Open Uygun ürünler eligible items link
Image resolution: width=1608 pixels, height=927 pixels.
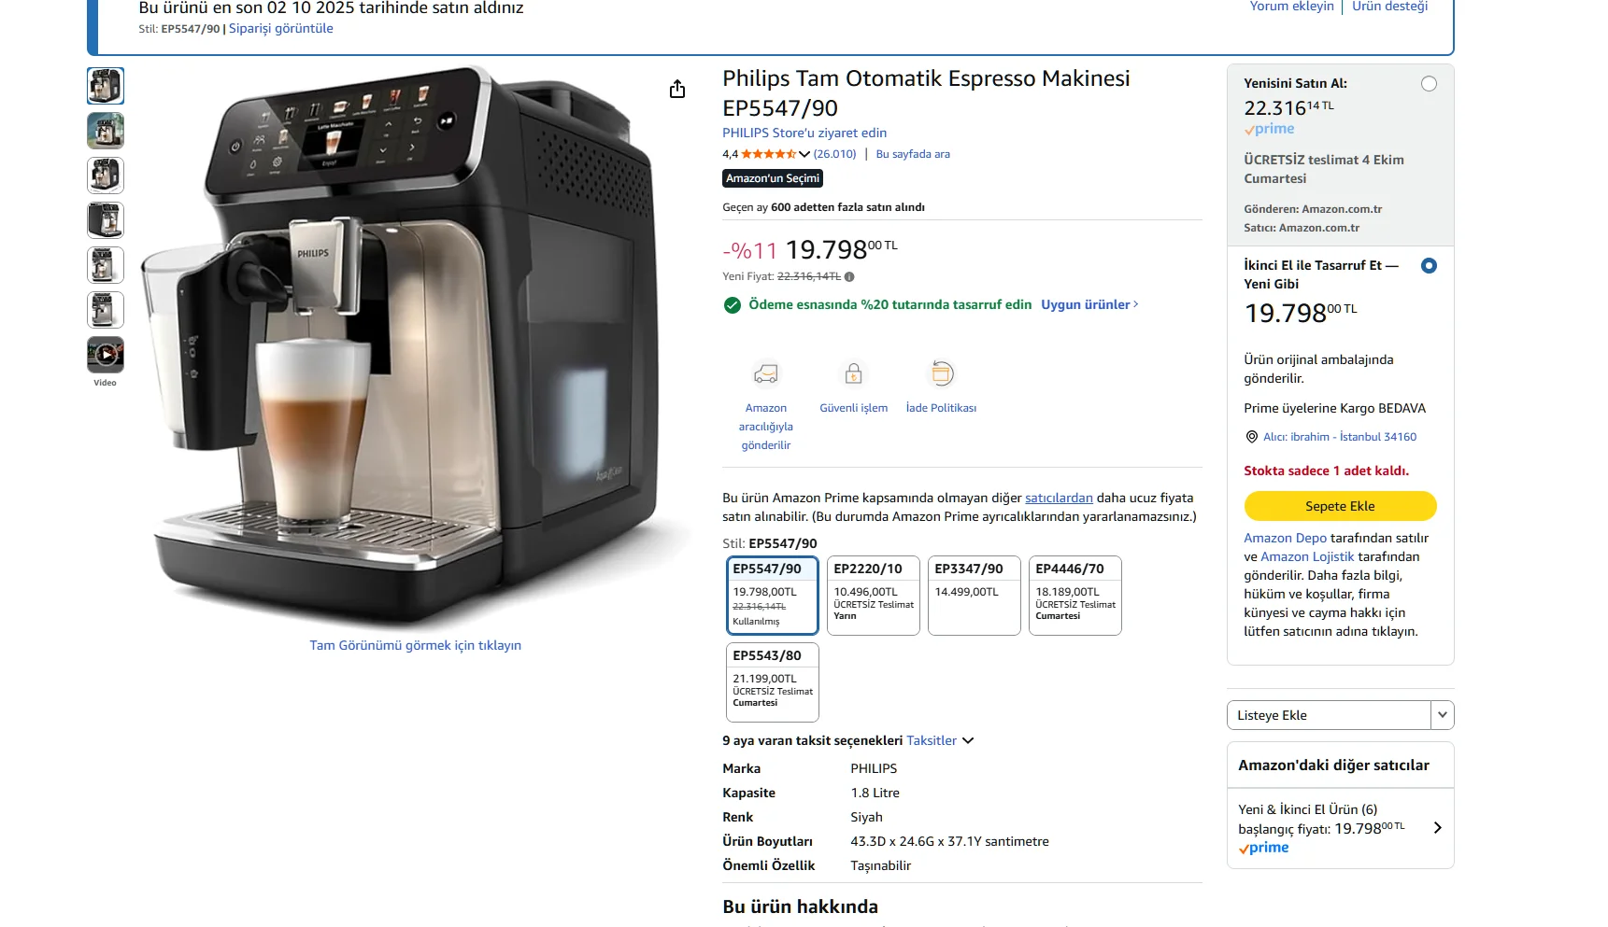click(x=1089, y=304)
